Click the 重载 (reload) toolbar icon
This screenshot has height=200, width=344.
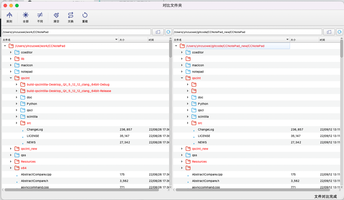click(x=85, y=17)
